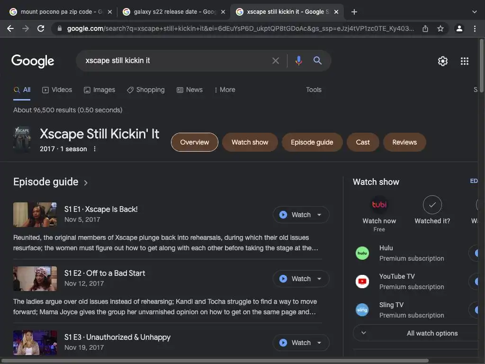Click the horizontal scrollbar at bottom
Image resolution: width=485 pixels, height=364 pixels.
tap(216, 361)
